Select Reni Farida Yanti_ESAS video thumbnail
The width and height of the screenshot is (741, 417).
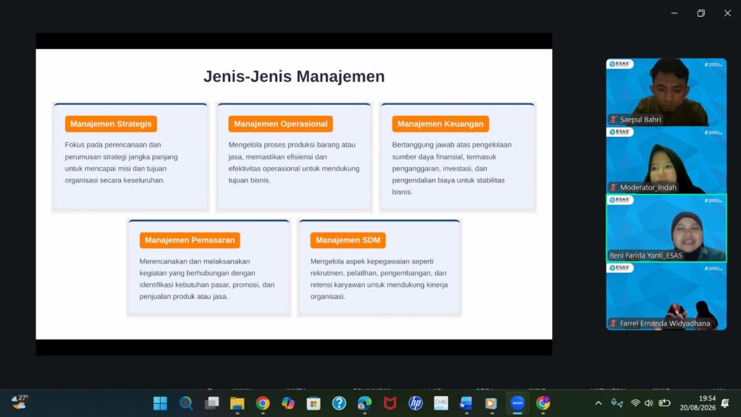pos(666,228)
